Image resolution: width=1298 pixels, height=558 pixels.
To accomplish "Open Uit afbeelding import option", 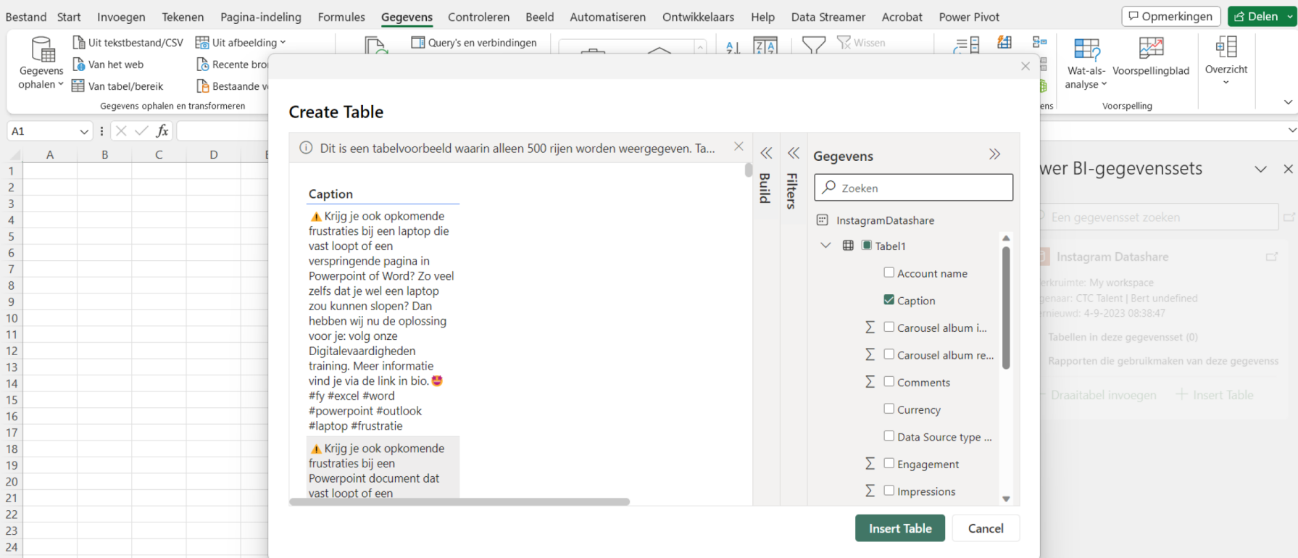I will coord(241,43).
